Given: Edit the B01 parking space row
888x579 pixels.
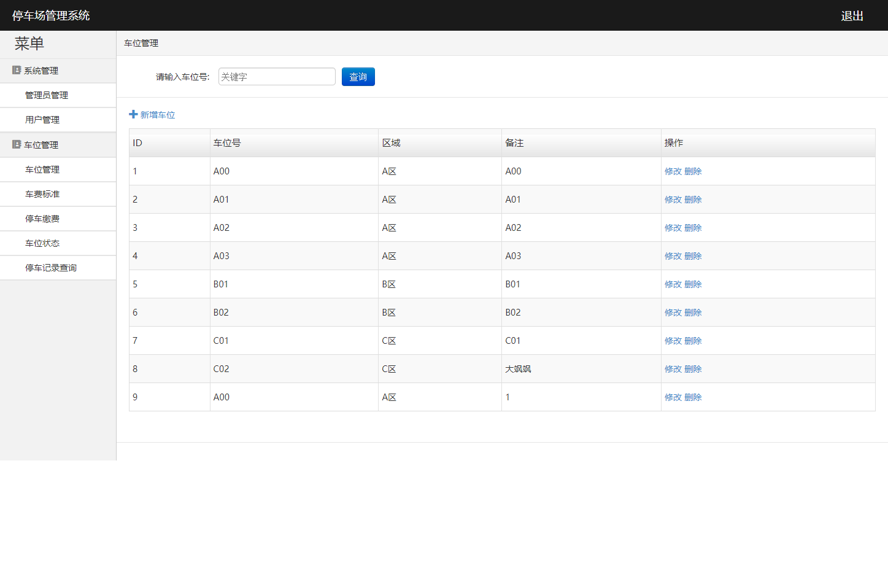Looking at the screenshot, I should 673,285.
